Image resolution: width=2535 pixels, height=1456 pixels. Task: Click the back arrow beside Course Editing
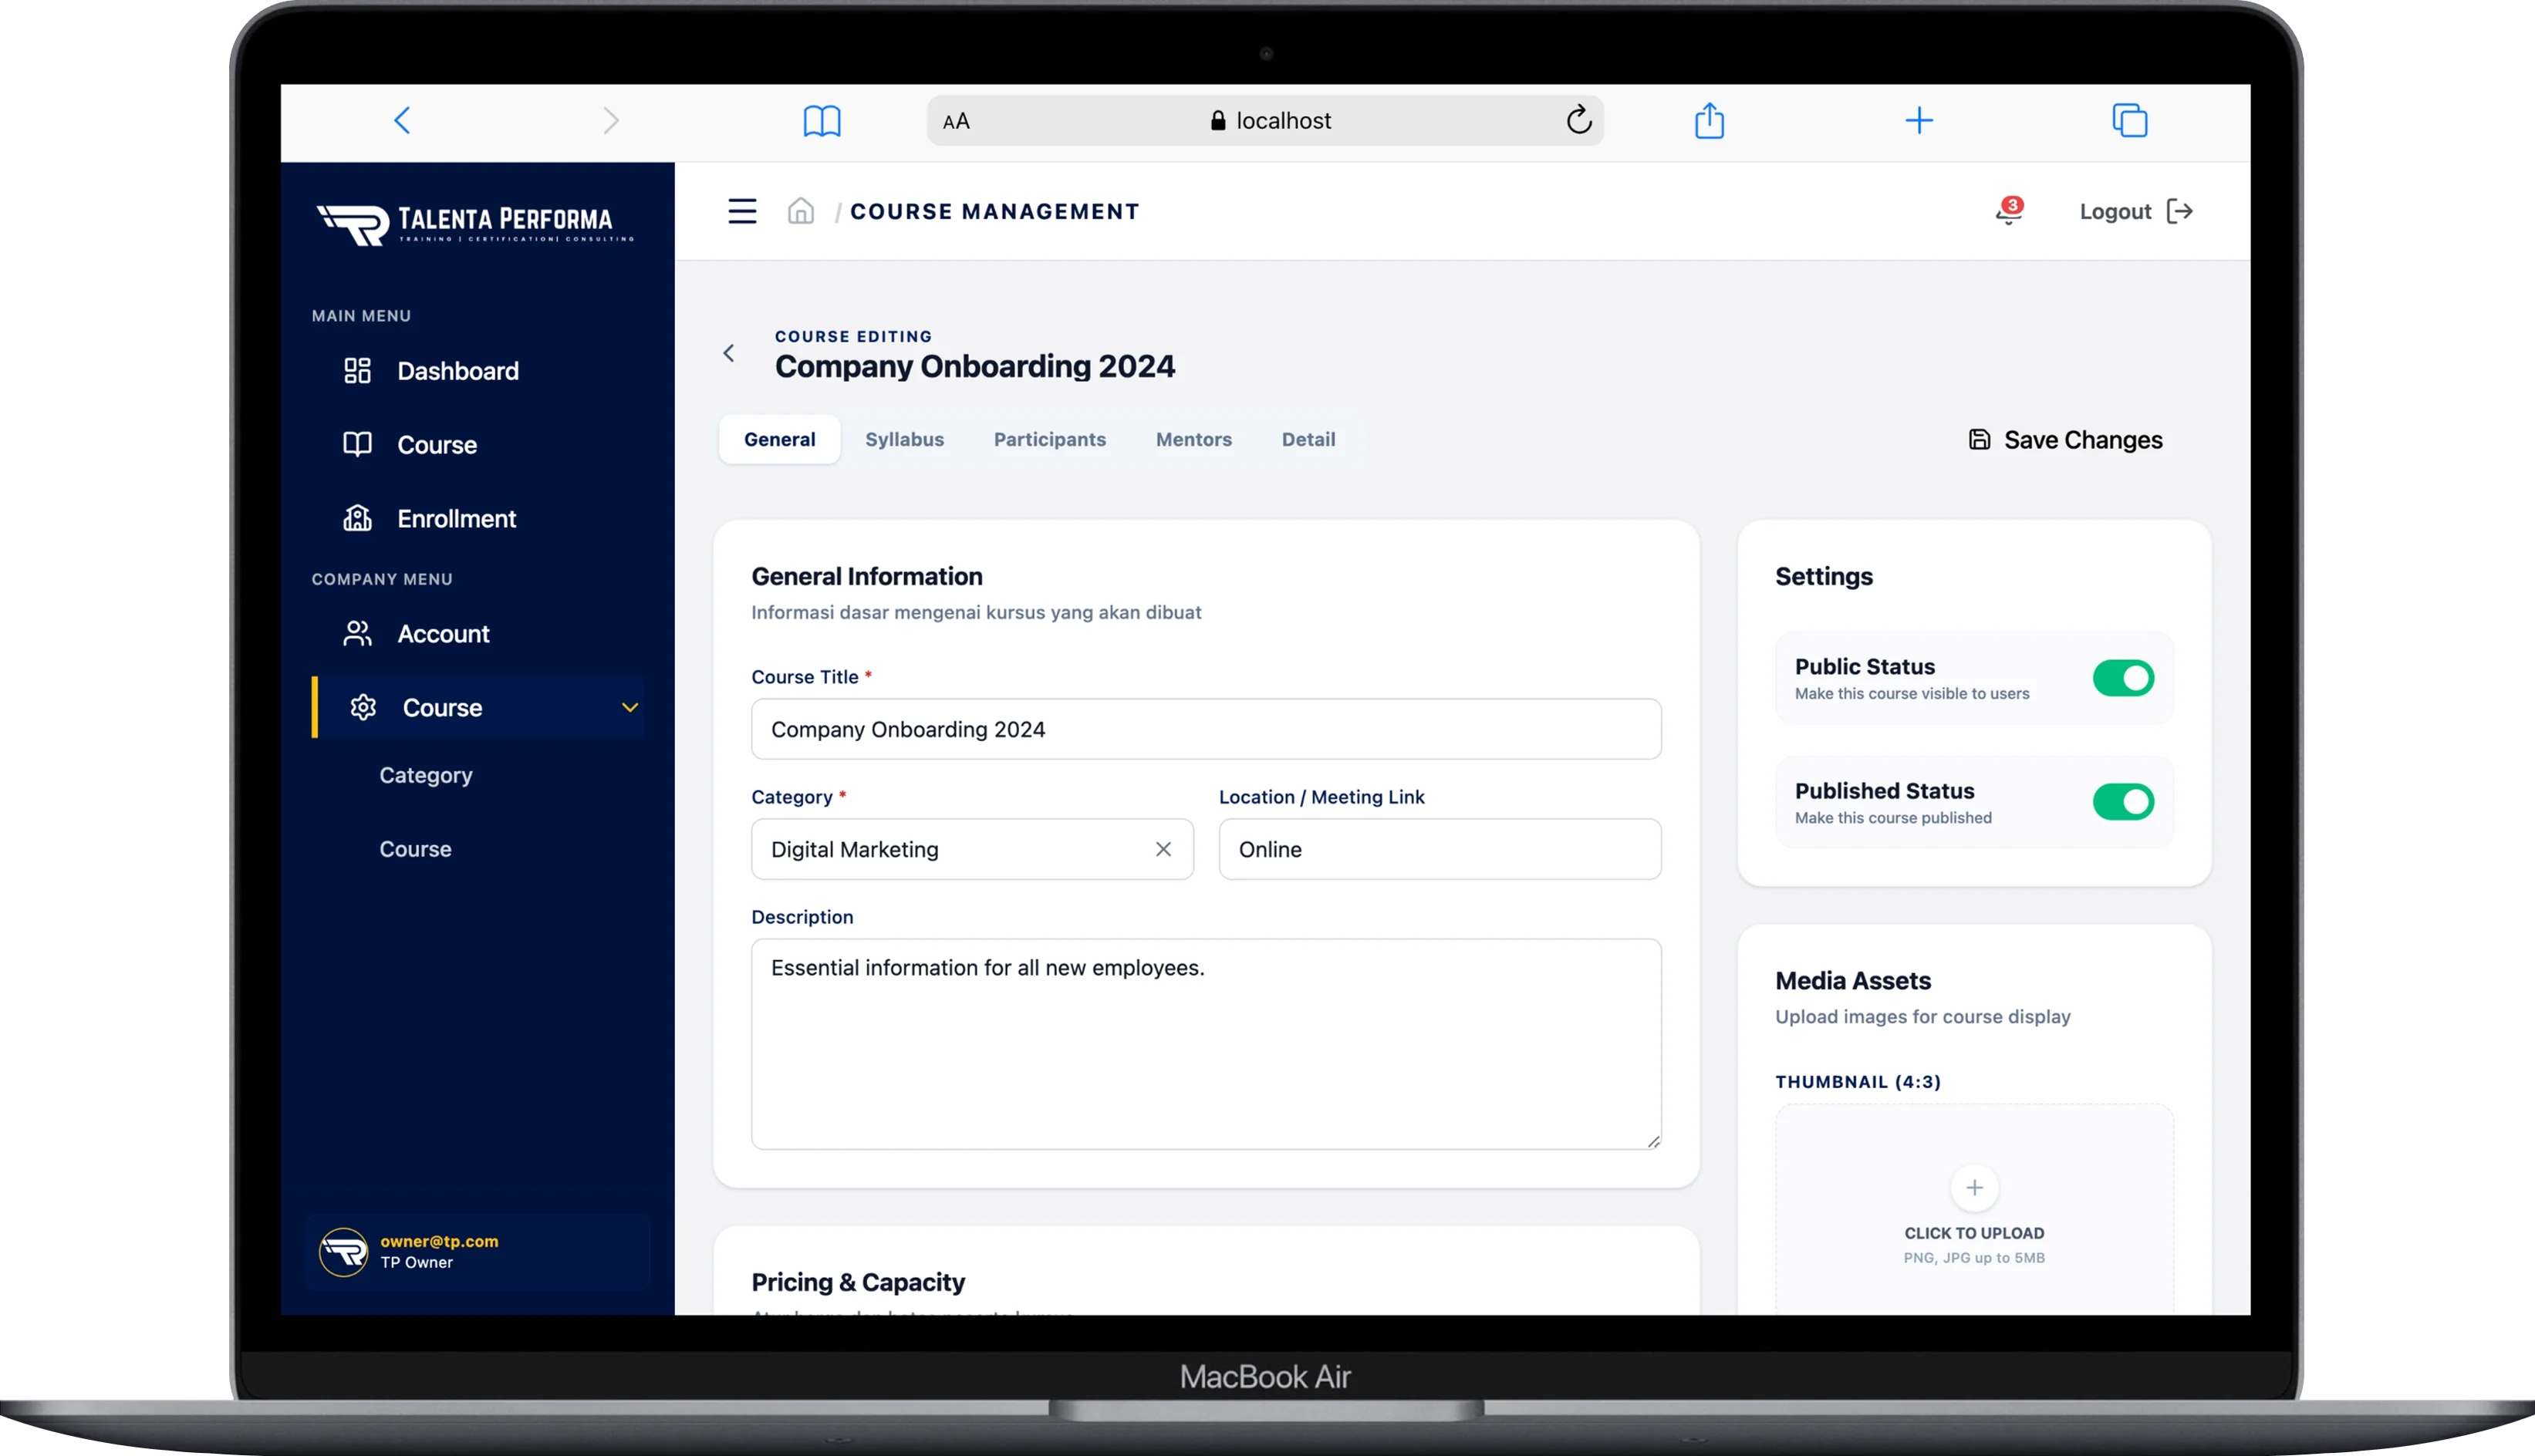click(729, 353)
